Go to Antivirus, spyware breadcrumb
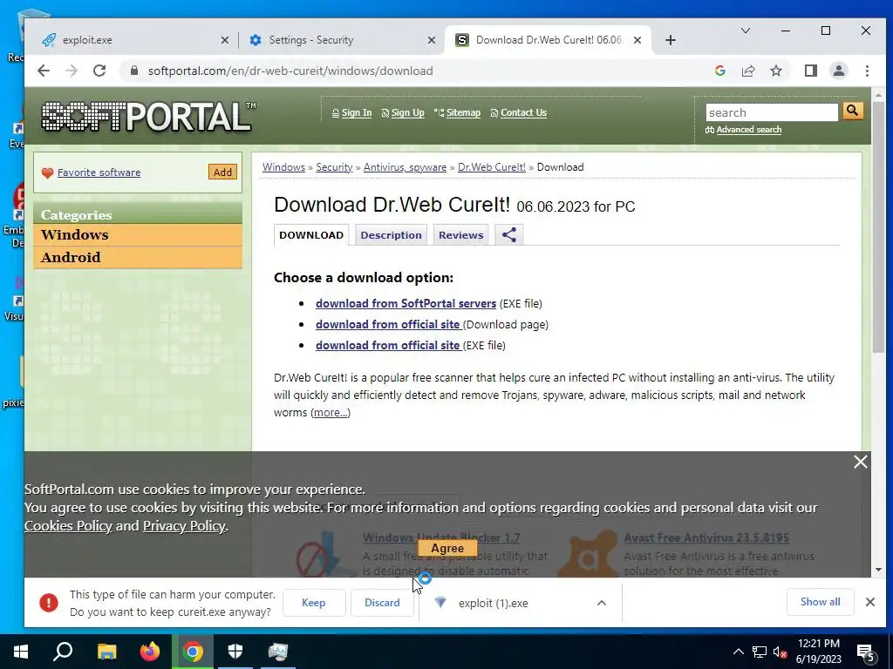The width and height of the screenshot is (893, 669). pos(405,167)
